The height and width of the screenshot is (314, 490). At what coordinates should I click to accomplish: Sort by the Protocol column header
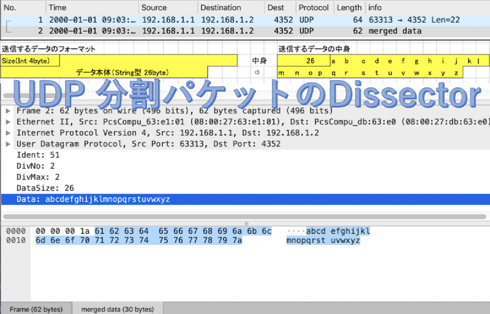[x=314, y=8]
